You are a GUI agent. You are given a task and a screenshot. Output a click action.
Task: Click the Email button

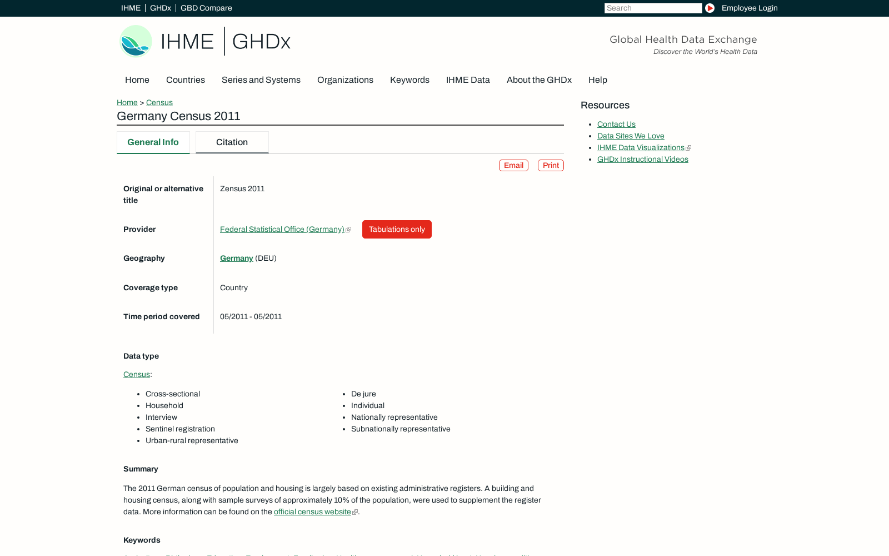pos(513,166)
